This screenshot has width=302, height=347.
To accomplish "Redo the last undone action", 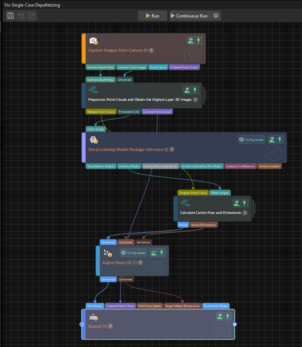I will tap(32, 16).
